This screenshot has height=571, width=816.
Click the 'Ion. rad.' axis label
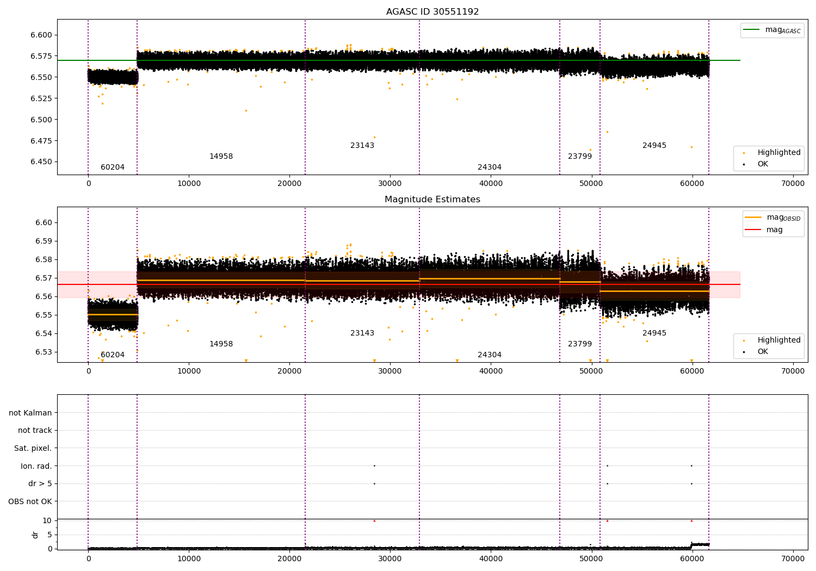(x=36, y=467)
